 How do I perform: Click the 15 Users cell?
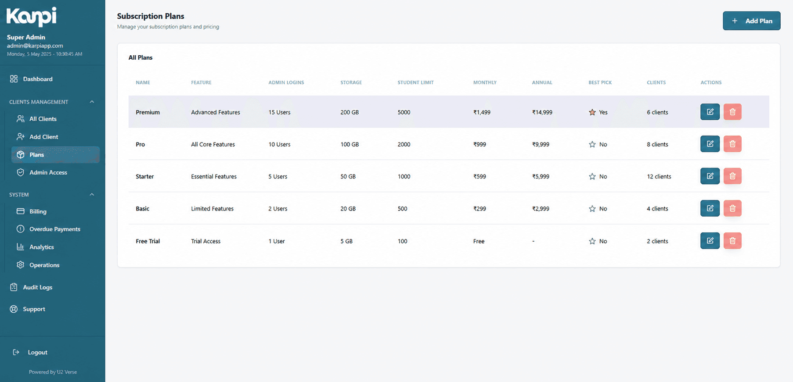(279, 112)
